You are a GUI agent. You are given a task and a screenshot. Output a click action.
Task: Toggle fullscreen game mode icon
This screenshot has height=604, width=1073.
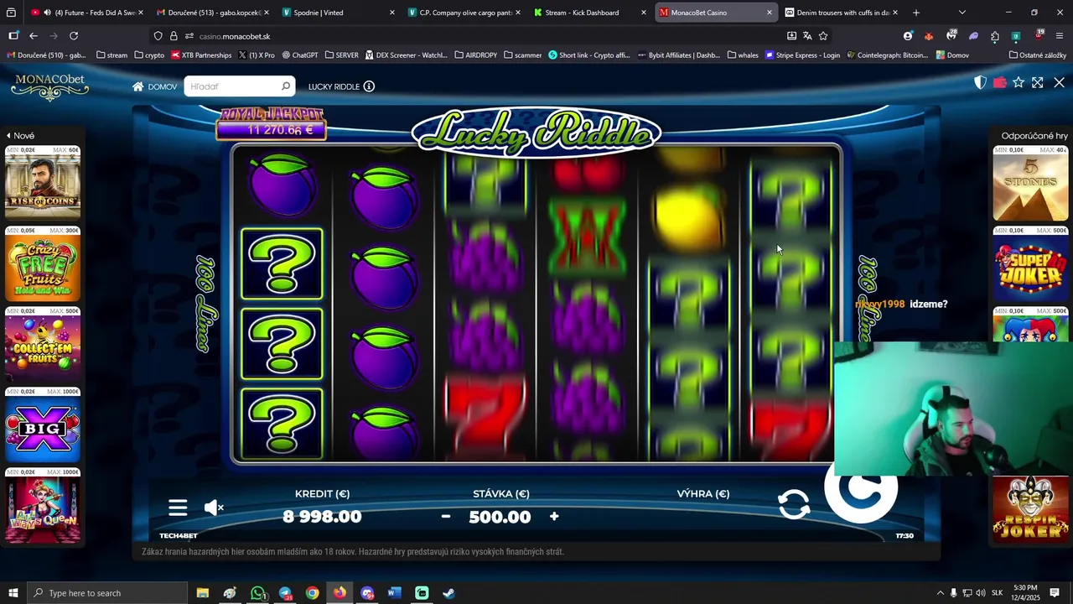pos(1038,82)
